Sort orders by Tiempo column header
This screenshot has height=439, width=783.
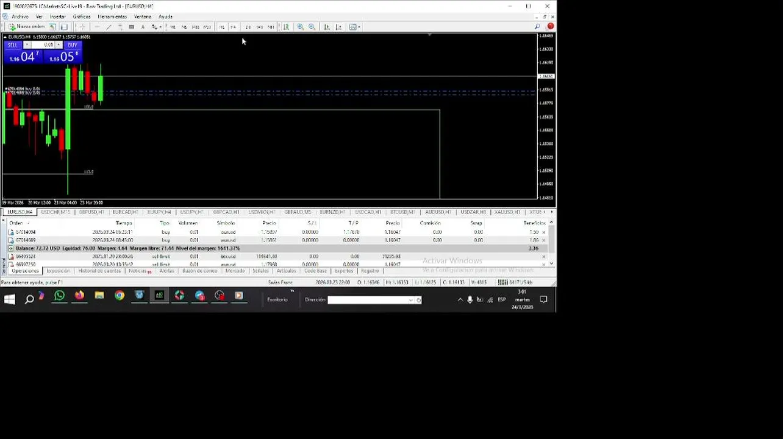pos(124,223)
